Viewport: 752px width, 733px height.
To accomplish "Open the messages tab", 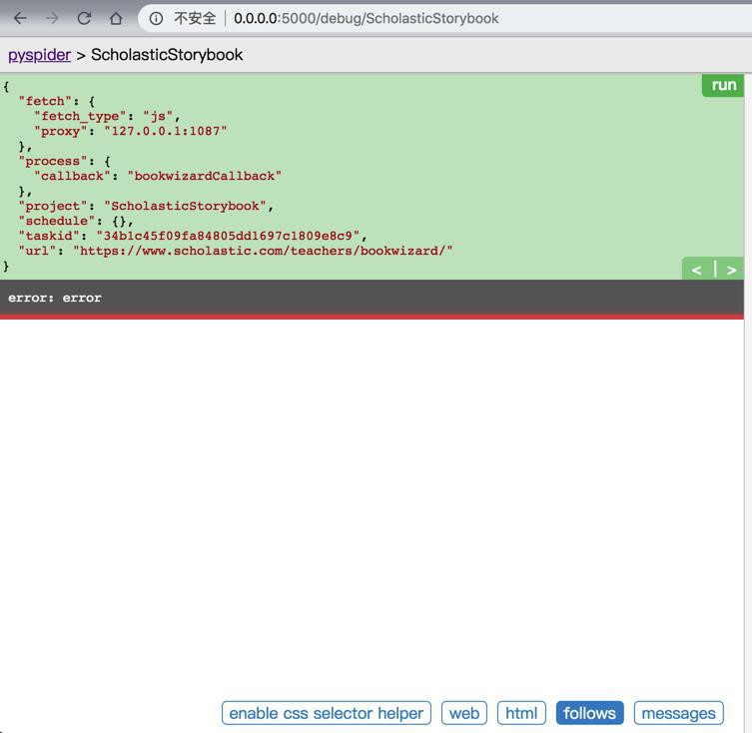I will click(679, 713).
